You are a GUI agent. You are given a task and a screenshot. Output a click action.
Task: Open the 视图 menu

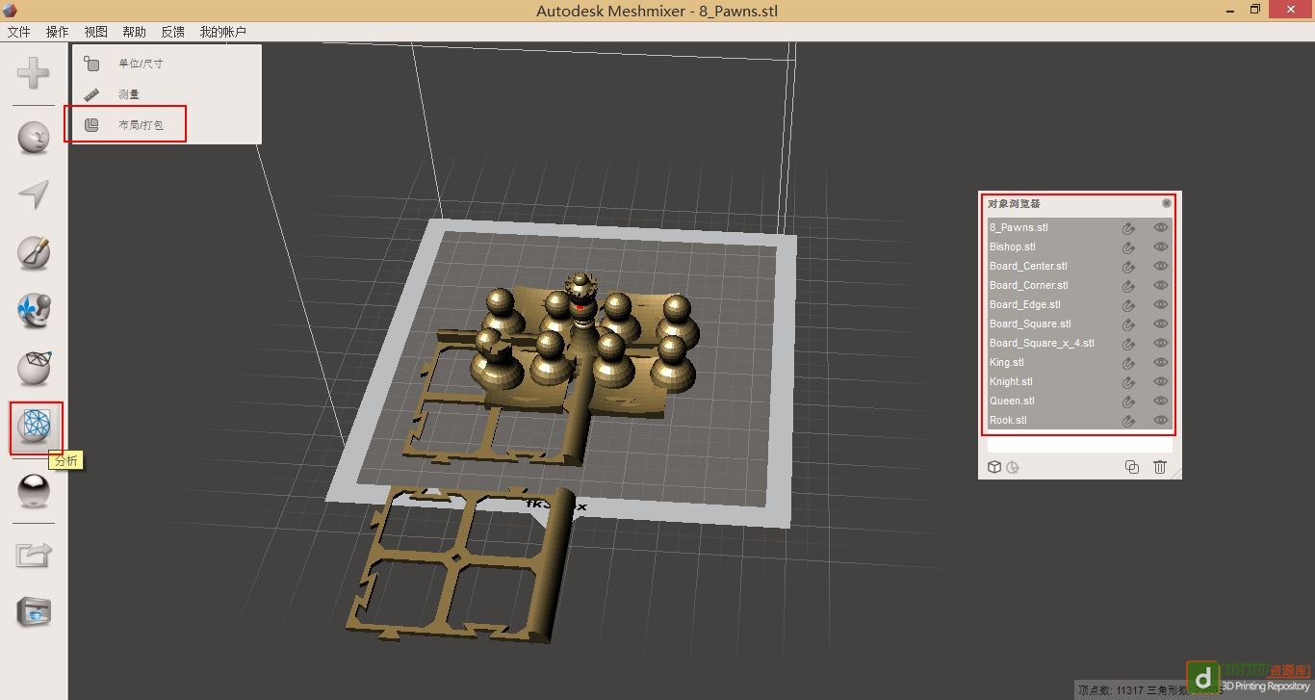(x=96, y=32)
